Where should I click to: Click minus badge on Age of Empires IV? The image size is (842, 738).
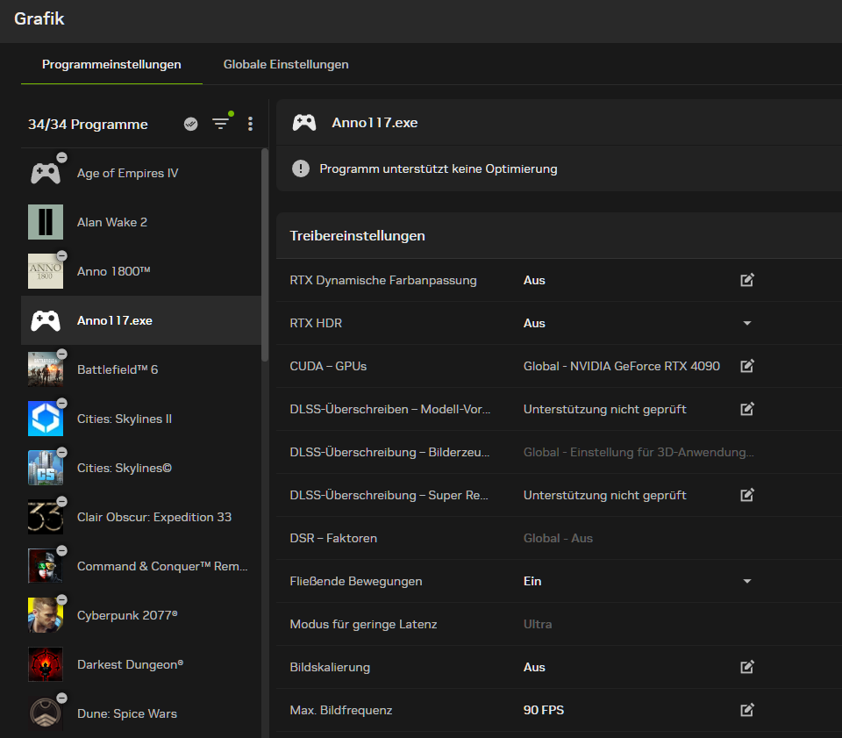[61, 157]
